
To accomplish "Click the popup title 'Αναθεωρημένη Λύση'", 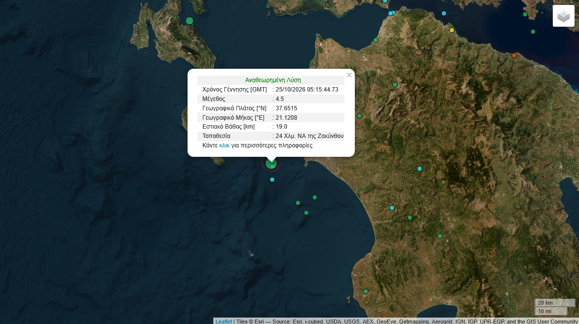I will [x=273, y=80].
